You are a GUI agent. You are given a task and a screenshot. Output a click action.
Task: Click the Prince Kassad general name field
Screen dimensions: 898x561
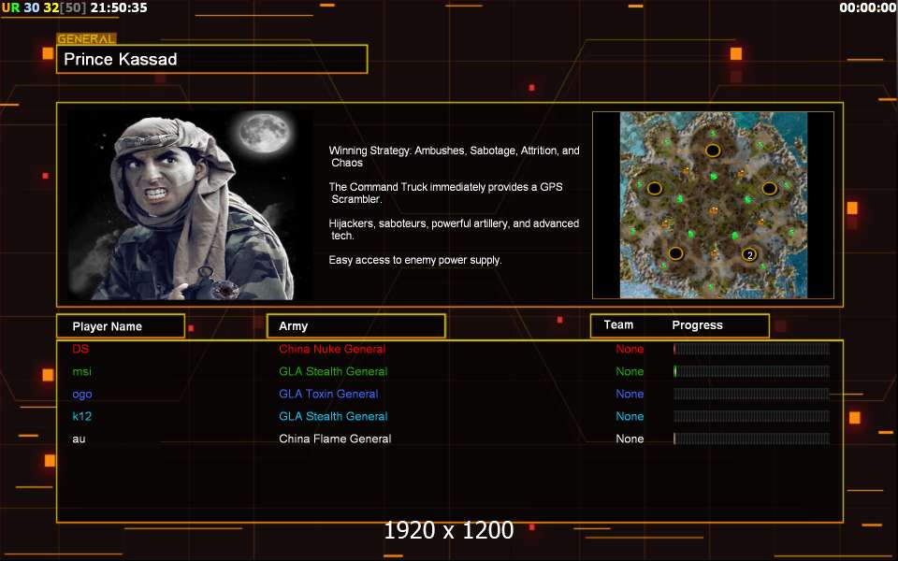[x=212, y=59]
